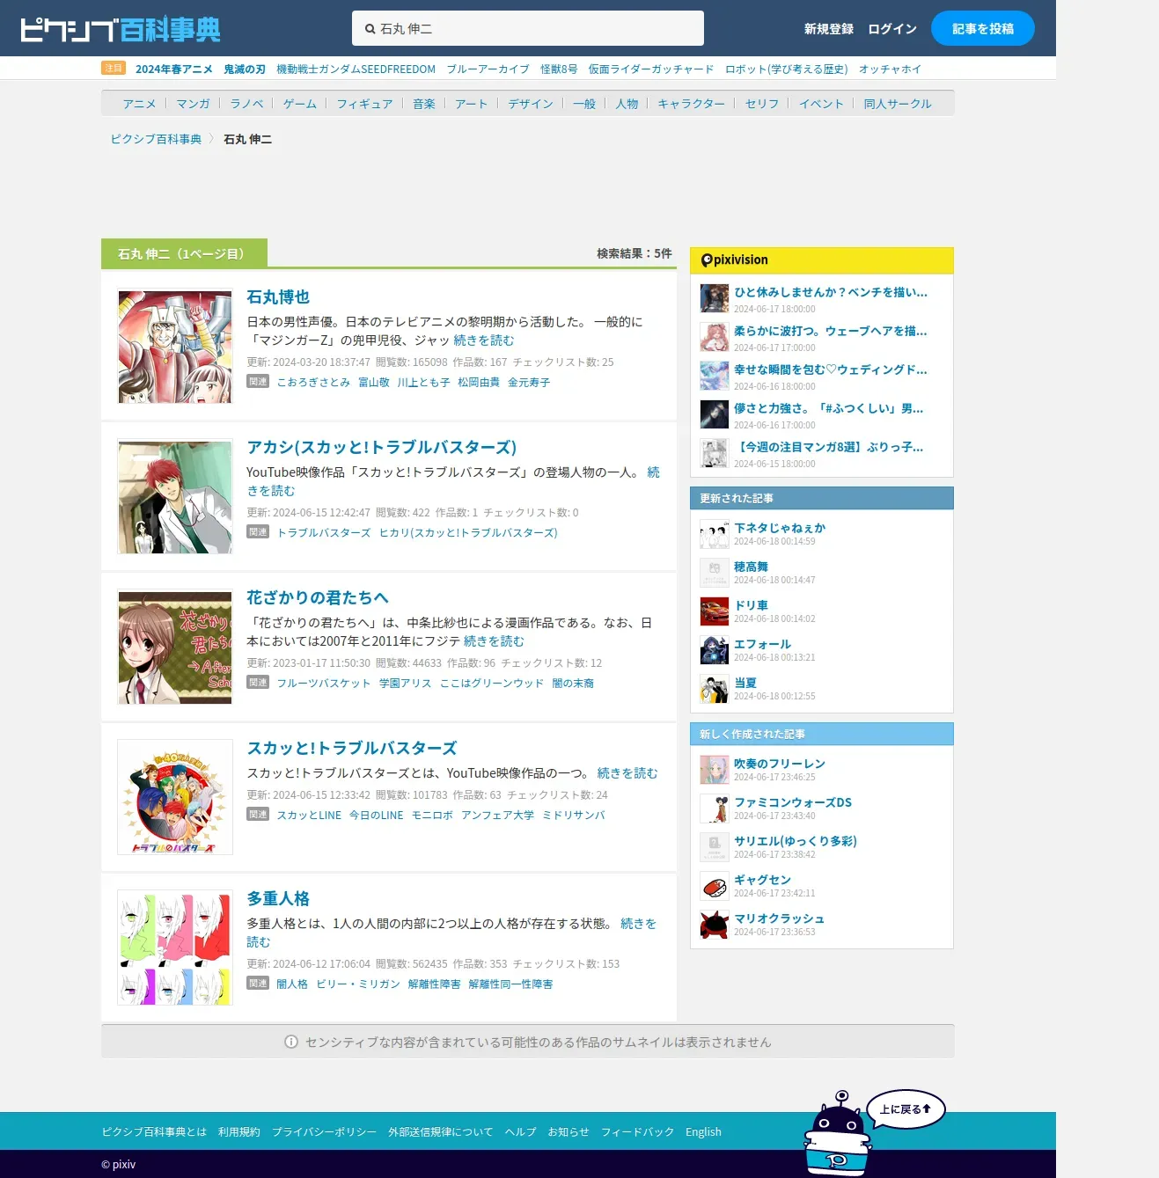Switch language via English footer link
This screenshot has width=1159, height=1178.
703,1132
